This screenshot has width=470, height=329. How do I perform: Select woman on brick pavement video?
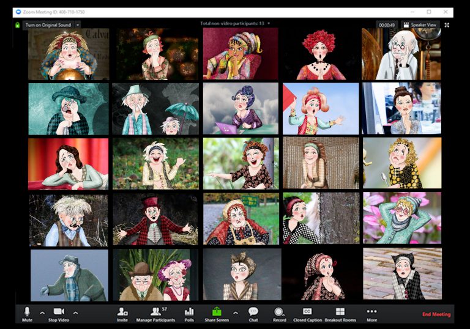[x=402, y=273]
